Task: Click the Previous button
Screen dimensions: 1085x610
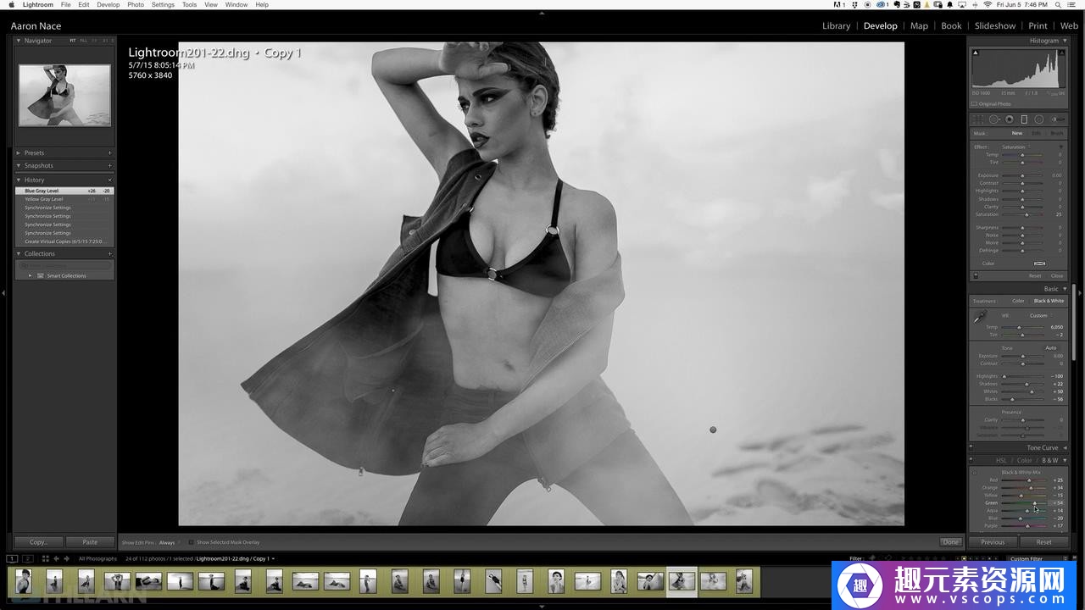Action: [993, 542]
